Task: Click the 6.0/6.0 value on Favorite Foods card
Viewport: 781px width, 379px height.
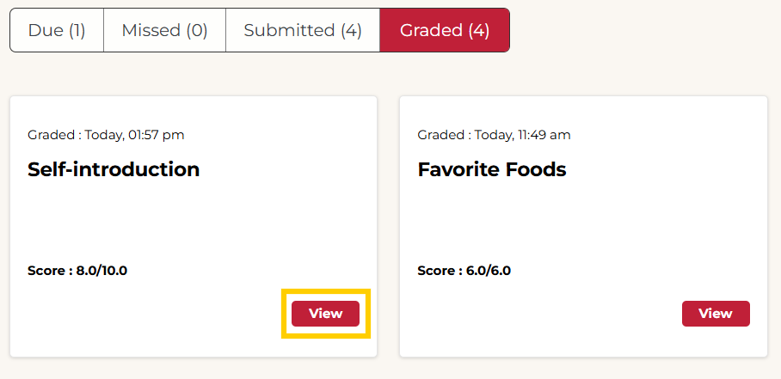Action: 489,271
